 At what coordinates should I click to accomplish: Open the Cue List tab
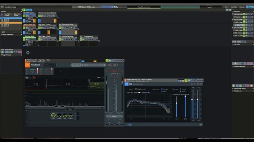[x=242, y=7]
